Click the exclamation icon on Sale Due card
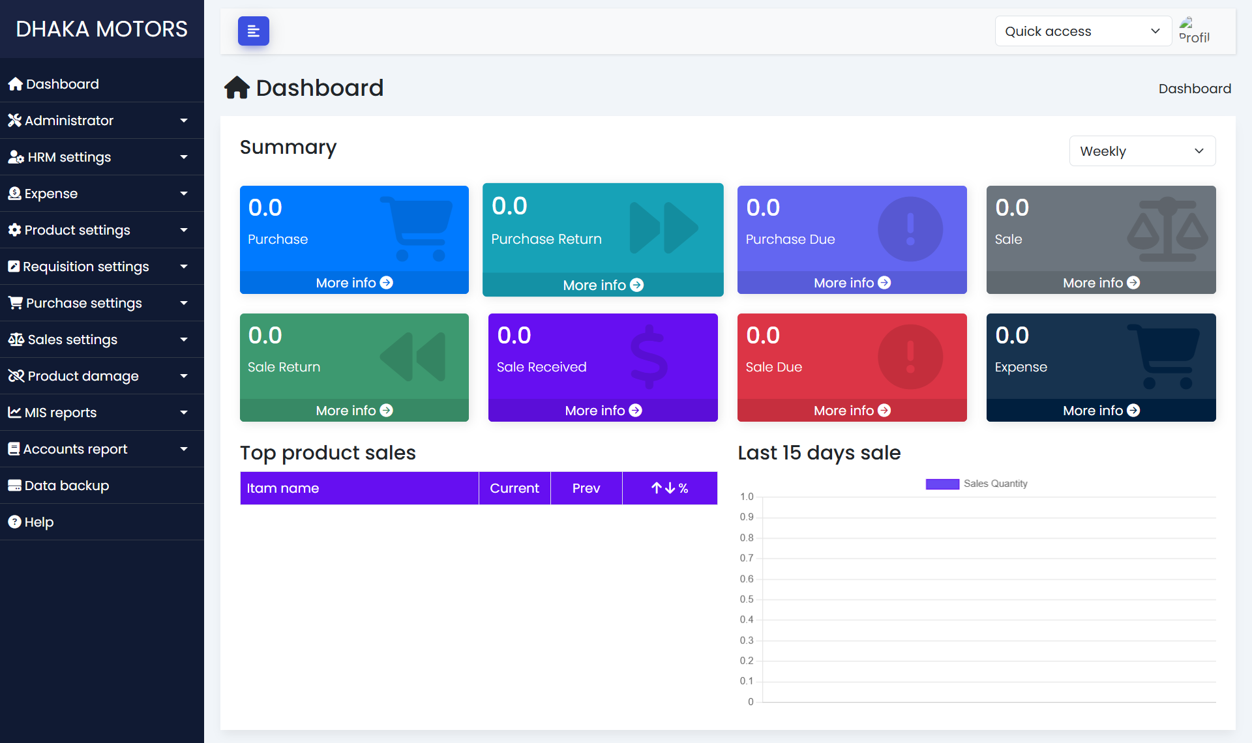 click(910, 357)
